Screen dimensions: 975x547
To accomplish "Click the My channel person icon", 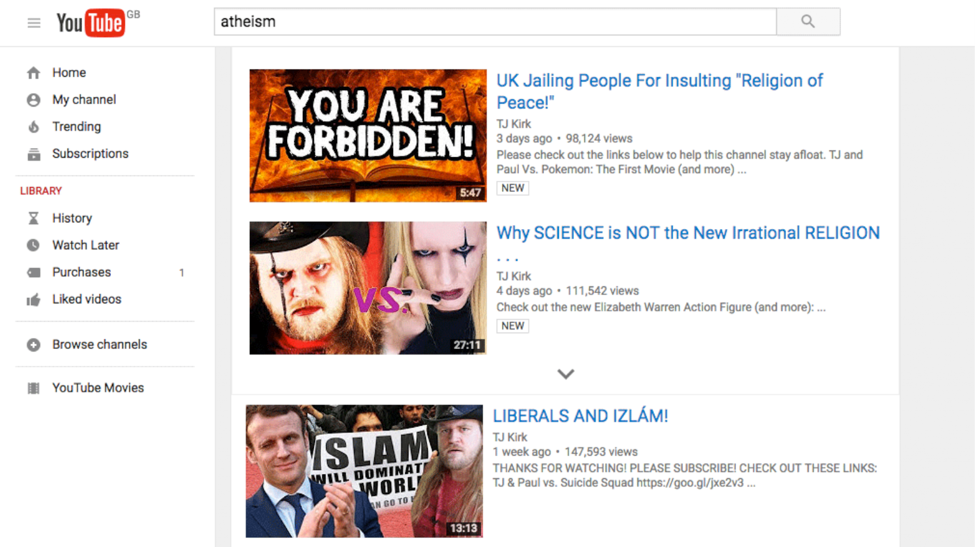I will point(34,100).
